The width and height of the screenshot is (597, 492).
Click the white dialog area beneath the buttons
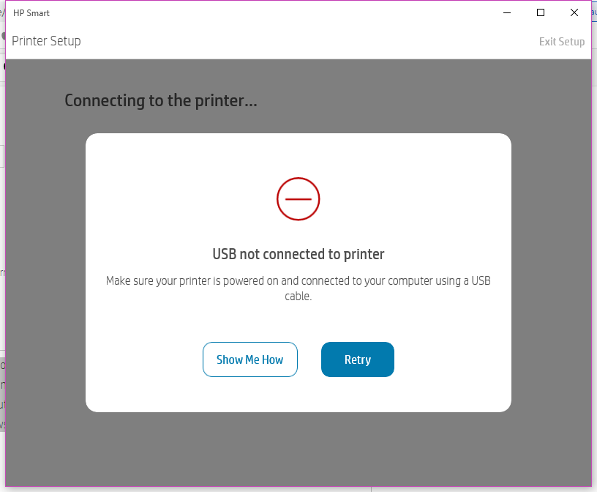(x=298, y=395)
